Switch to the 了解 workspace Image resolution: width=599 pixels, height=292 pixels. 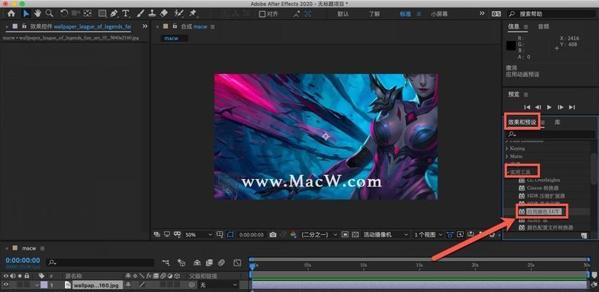pyautogui.click(x=374, y=14)
